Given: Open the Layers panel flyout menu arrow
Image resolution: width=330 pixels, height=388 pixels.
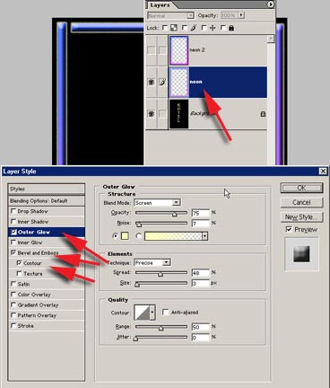Looking at the screenshot, I should coord(270,4).
